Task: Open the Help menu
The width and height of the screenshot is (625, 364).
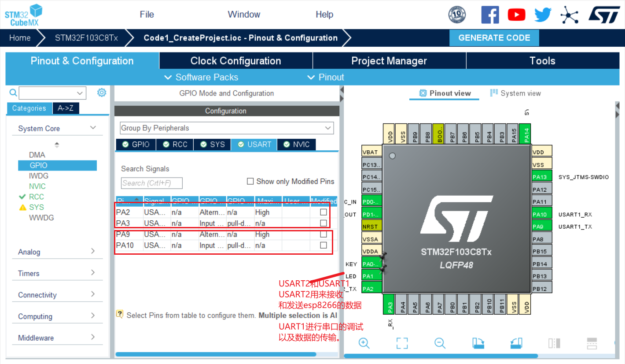Action: coord(324,14)
